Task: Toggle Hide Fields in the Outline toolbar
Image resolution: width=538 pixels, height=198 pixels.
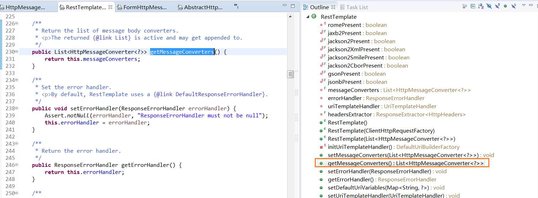Action: click(x=489, y=6)
